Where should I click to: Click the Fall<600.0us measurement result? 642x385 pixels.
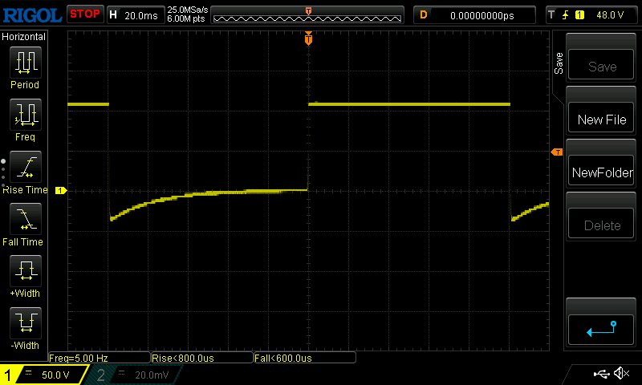pos(305,358)
